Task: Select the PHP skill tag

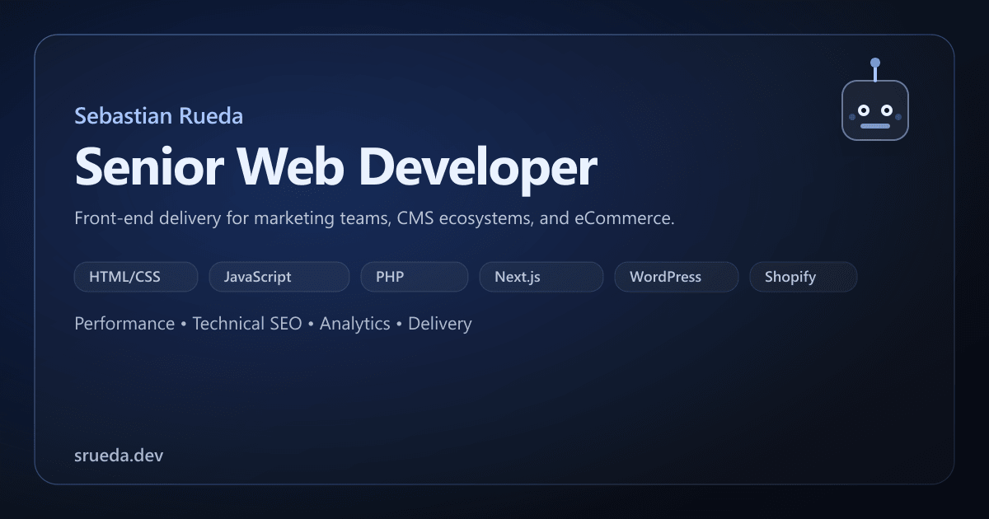Action: (x=415, y=277)
